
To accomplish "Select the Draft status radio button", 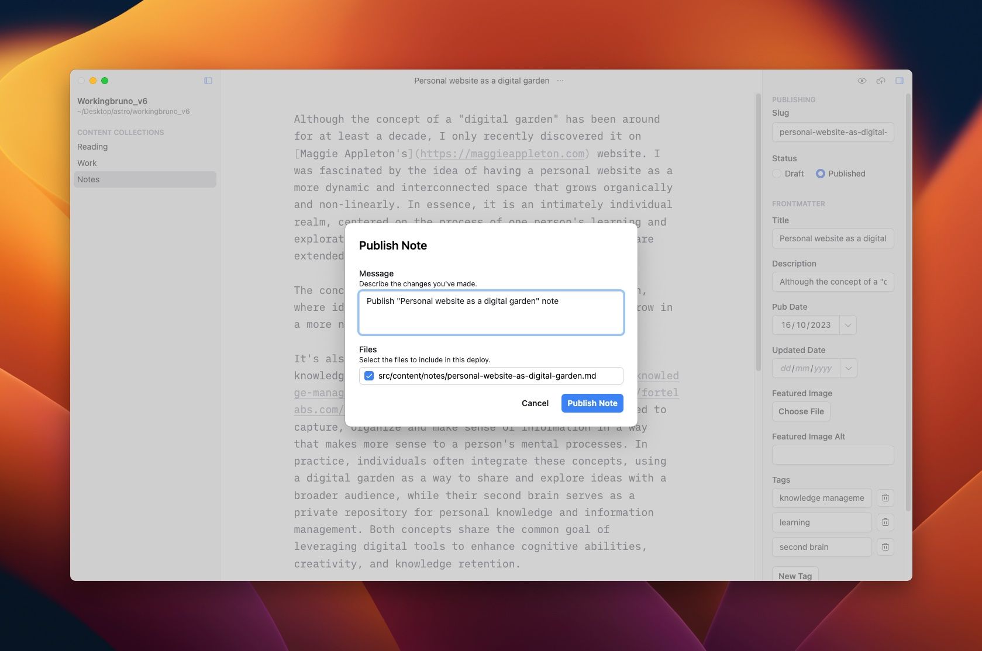I will click(x=777, y=174).
